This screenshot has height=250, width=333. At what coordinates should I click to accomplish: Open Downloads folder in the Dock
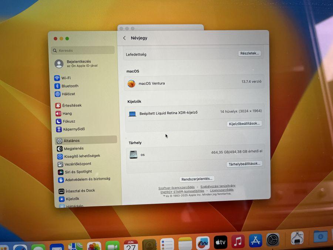320,236
